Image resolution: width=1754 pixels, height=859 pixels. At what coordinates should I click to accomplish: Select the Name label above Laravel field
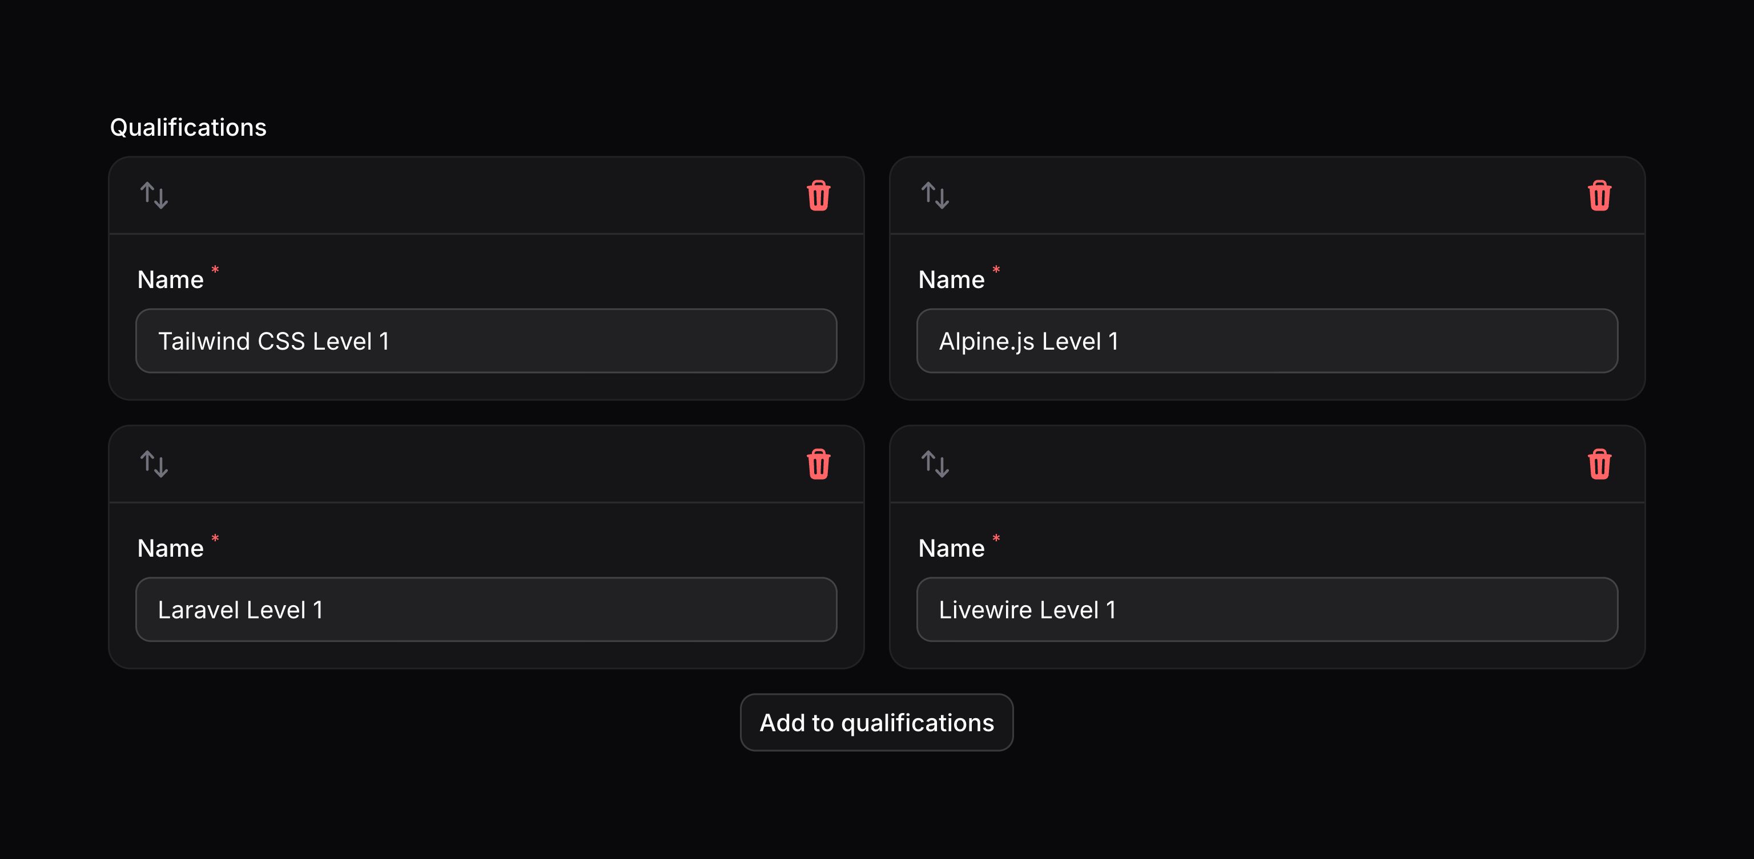pos(170,548)
